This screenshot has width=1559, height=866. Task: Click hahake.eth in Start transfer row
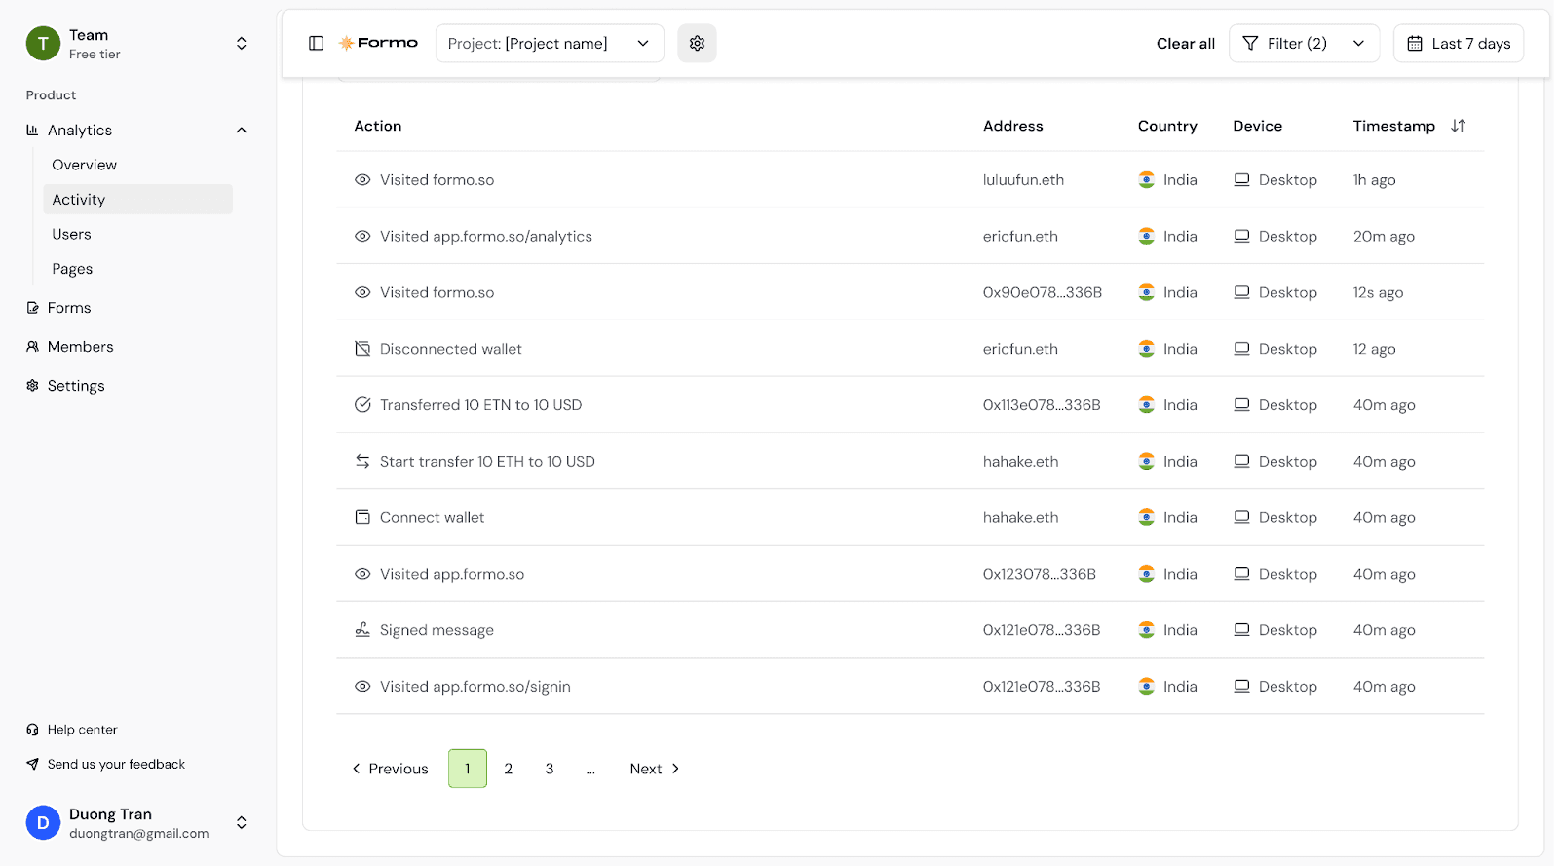coord(1020,461)
